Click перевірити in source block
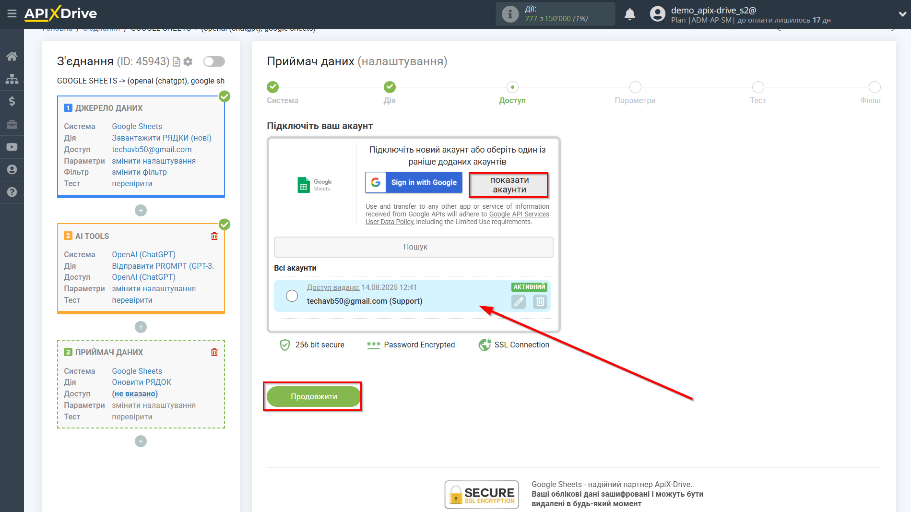Image resolution: width=911 pixels, height=512 pixels. pyautogui.click(x=132, y=183)
